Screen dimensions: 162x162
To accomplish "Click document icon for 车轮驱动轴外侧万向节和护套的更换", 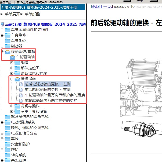I will click(x=21, y=95).
